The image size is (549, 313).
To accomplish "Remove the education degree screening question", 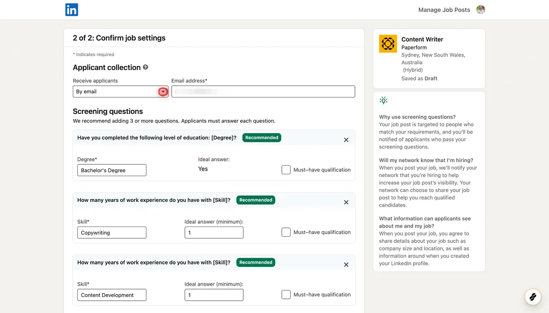I will tap(346, 140).
